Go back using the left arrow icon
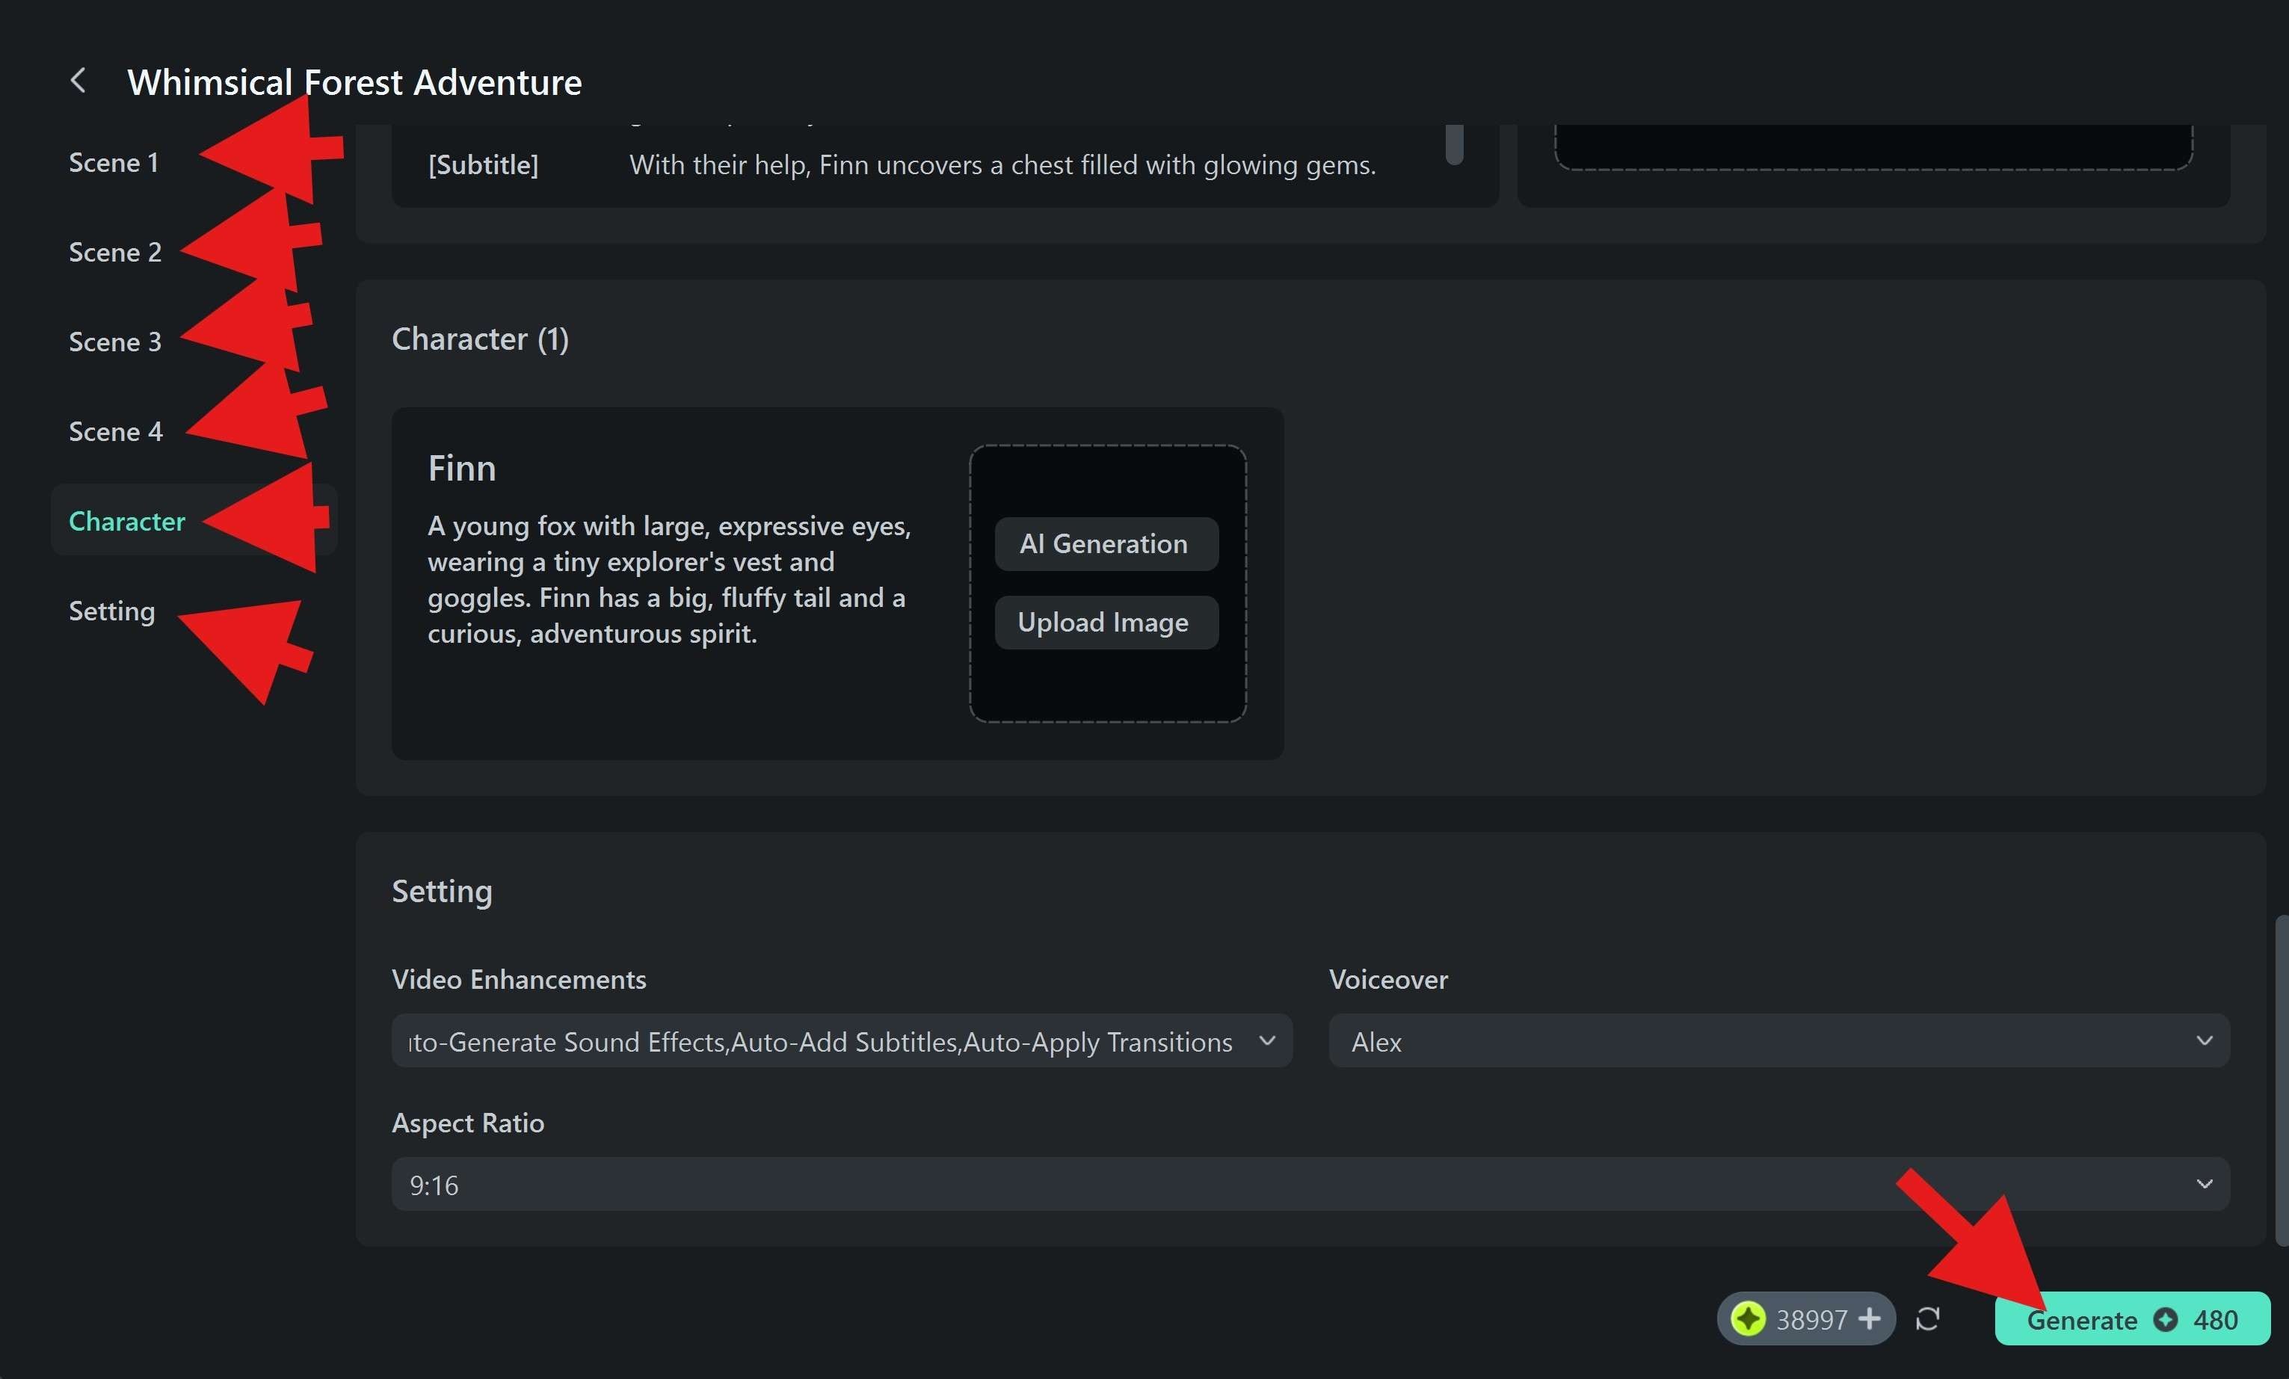This screenshot has height=1379, width=2289. [x=79, y=81]
